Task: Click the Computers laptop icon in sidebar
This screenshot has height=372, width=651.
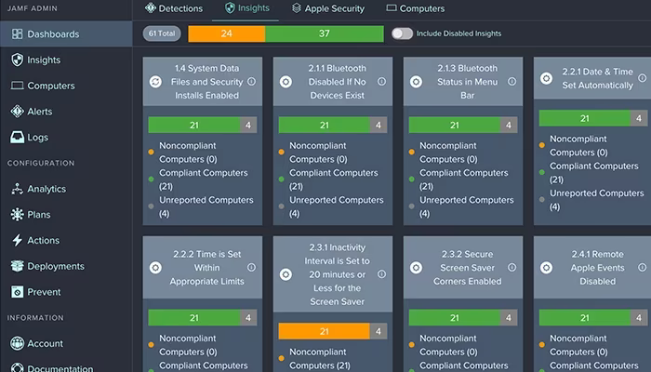Action: 17,86
